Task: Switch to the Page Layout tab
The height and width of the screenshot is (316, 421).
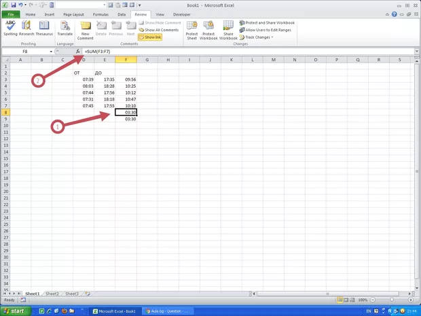Action: [x=73, y=14]
